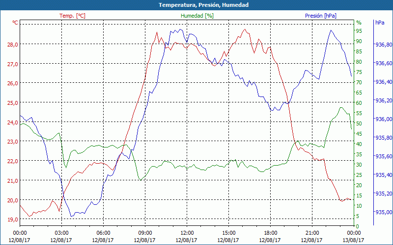The image size is (393, 245).
Task: Pick the 21,0 temperature axis value
Action: tap(13, 180)
